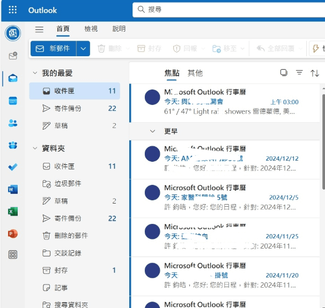Open the email dated 2024/11/20
The image size is (325, 308).
point(225,276)
